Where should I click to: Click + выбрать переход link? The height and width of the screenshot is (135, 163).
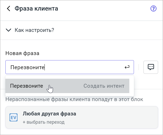tap(43, 122)
